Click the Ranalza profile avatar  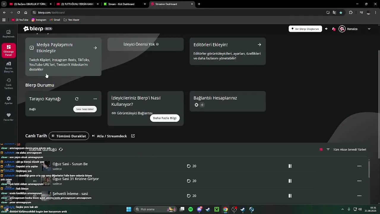tap(342, 29)
